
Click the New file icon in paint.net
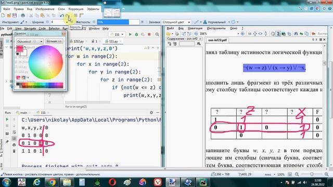click(3, 15)
